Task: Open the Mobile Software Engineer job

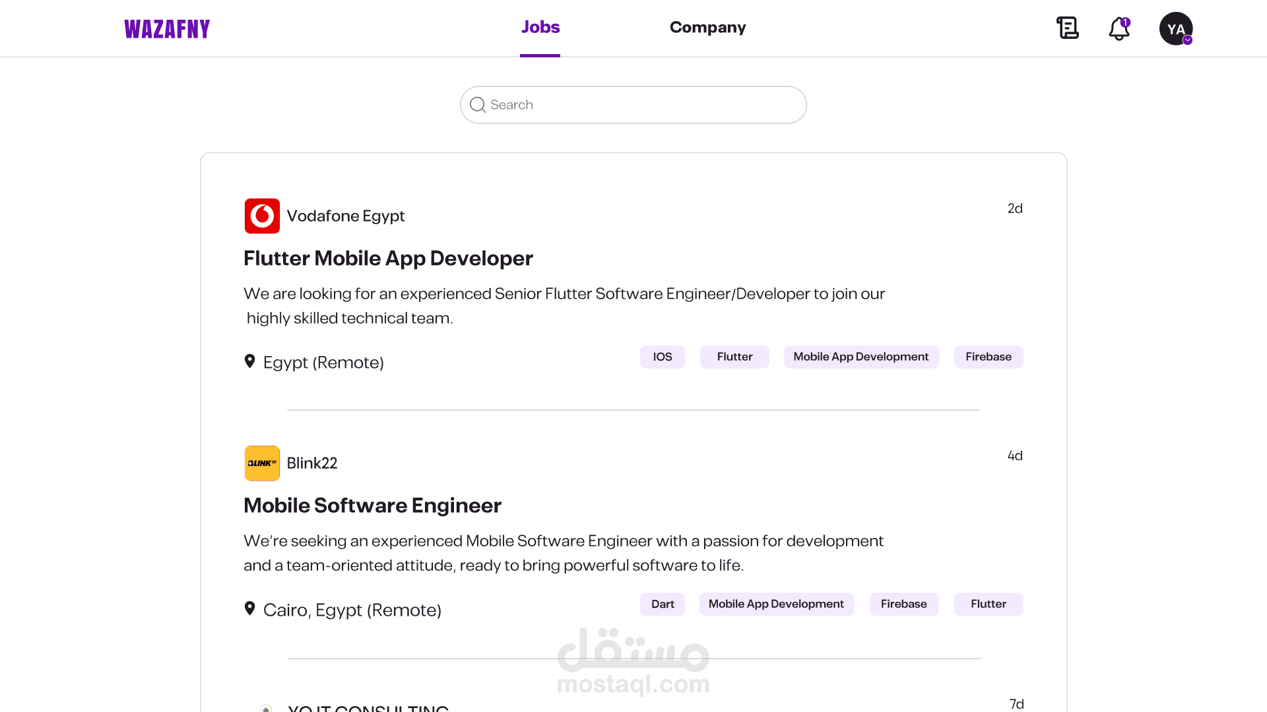Action: [372, 506]
